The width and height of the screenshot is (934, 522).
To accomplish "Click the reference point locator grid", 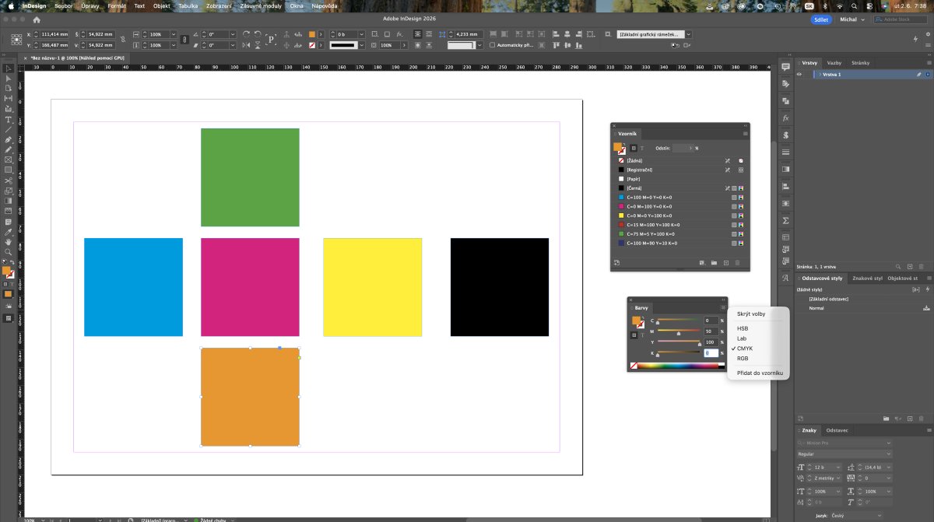I will coord(16,39).
